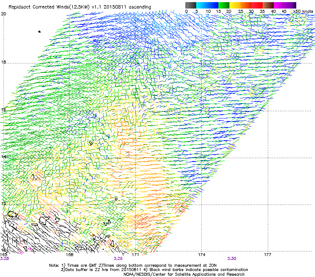Pick the yellow 20-25 knots legend swatch
The height and width of the screenshot is (277, 315).
coord(235,5)
